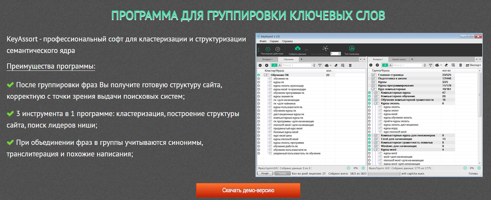Click the plus expand-all icon in left panel

[267, 65]
